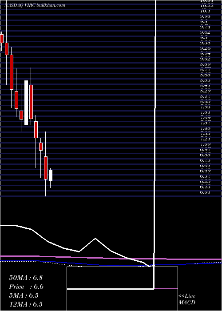The width and height of the screenshot is (222, 311).
Task: Select the 50MA : 6.8 reading
Action: (26, 277)
